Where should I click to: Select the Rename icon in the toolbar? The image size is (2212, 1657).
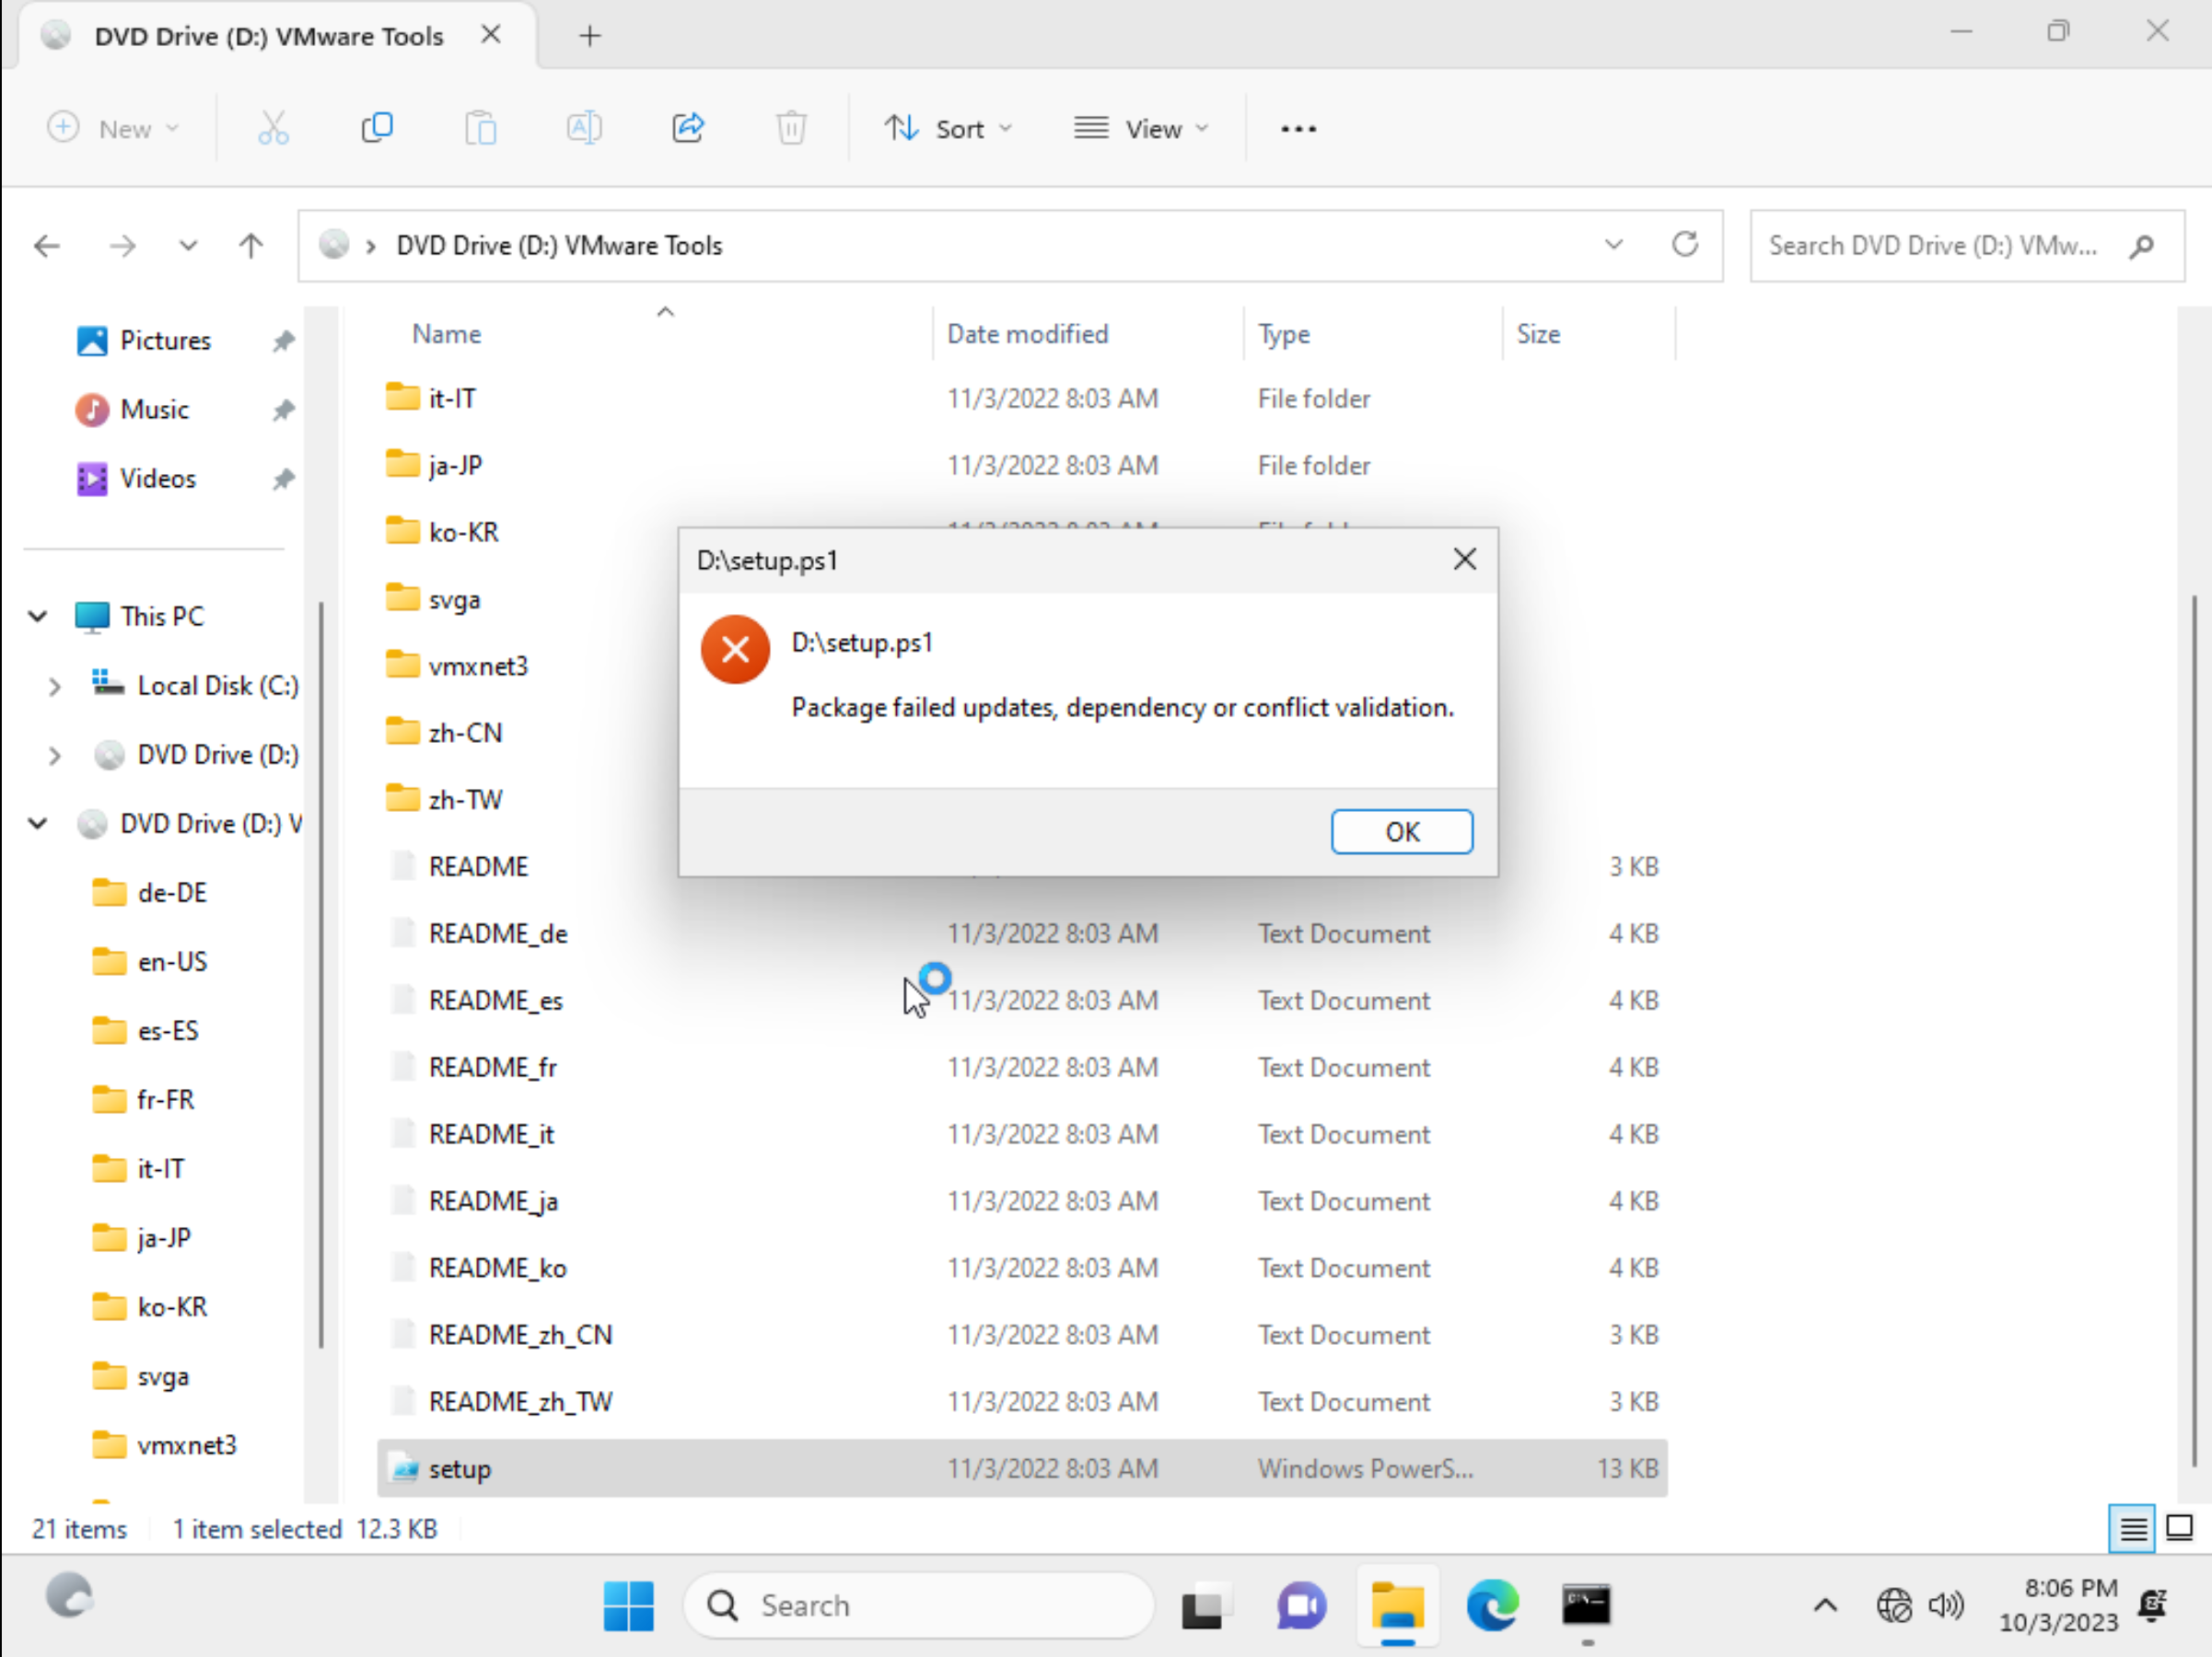(585, 127)
